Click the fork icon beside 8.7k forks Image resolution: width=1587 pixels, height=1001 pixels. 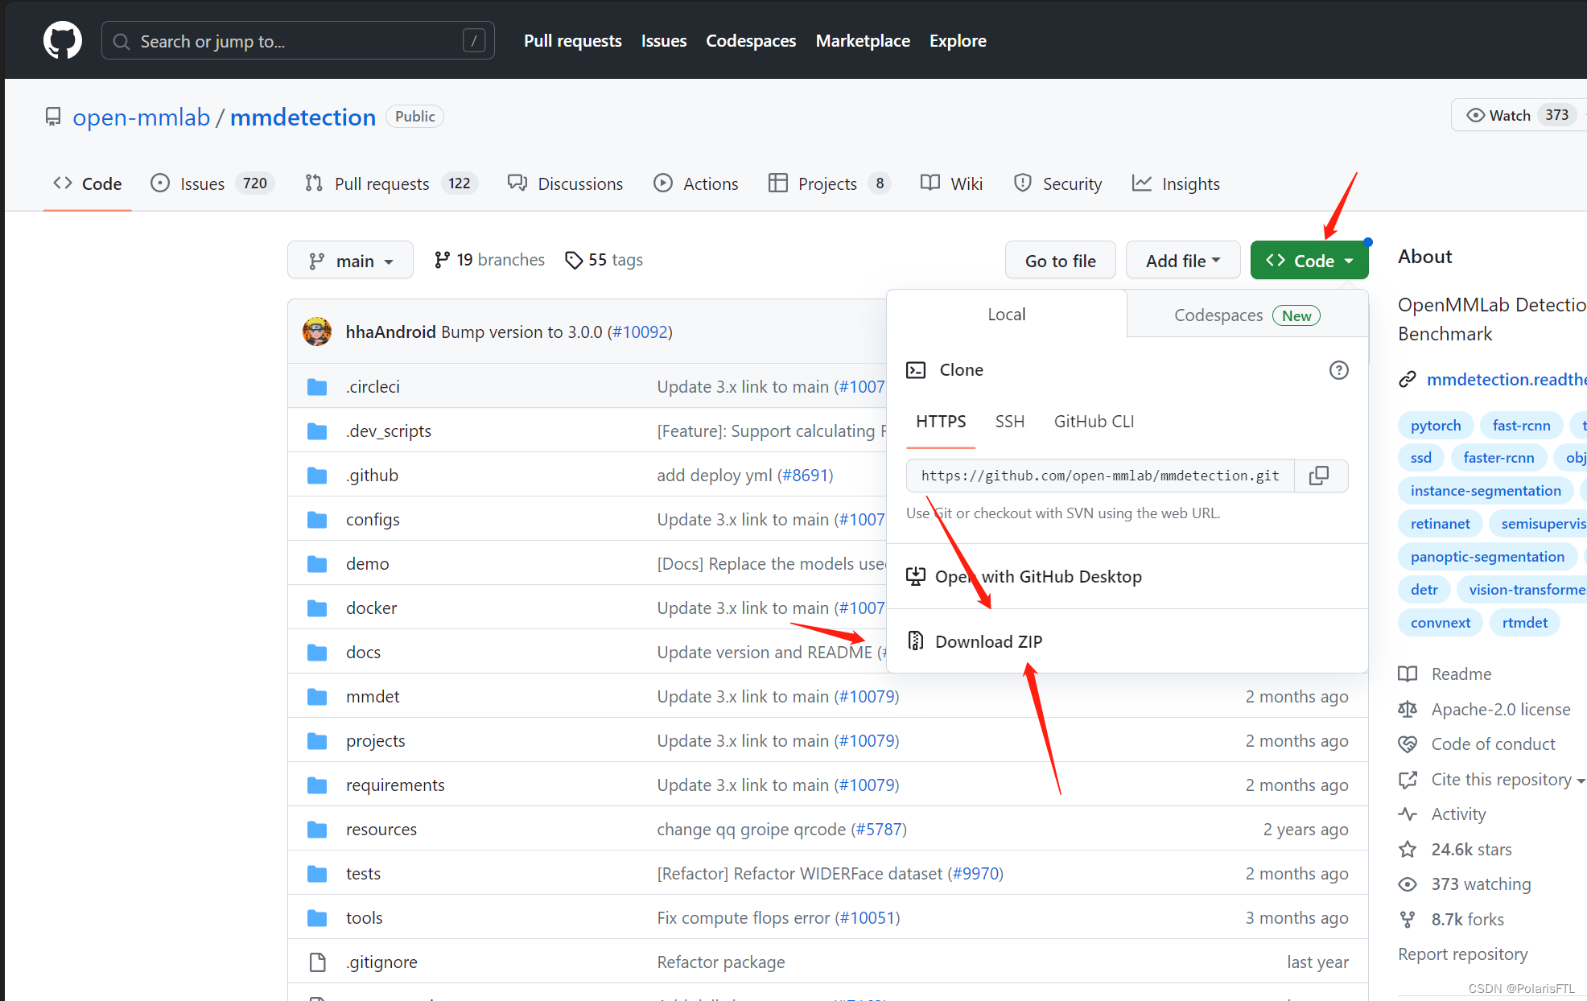pos(1408,919)
